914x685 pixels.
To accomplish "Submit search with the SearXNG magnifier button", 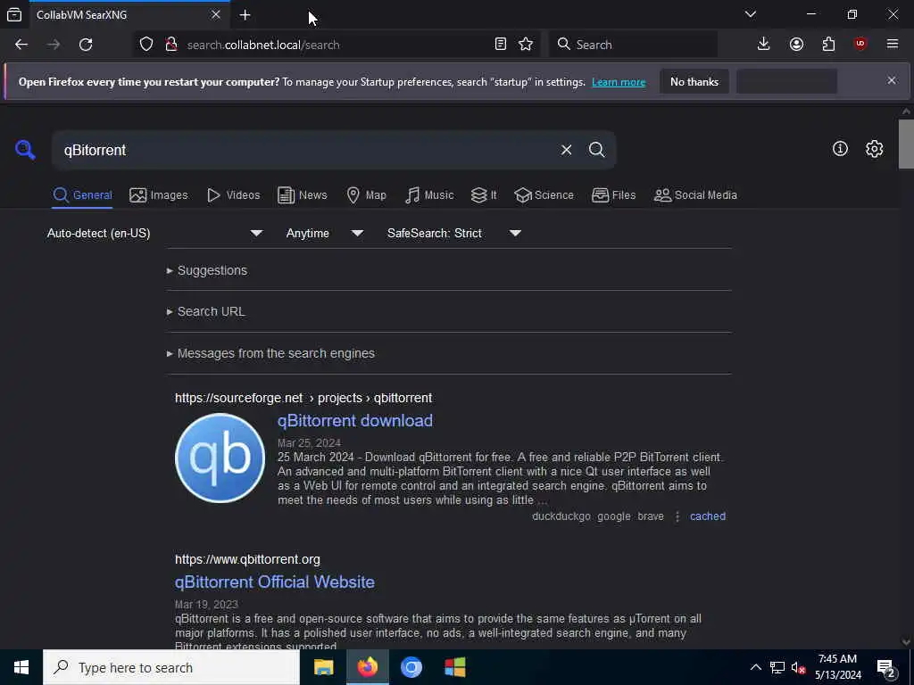I will pyautogui.click(x=596, y=150).
